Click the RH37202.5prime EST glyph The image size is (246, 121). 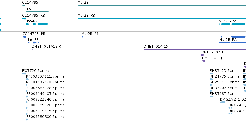click(211, 91)
